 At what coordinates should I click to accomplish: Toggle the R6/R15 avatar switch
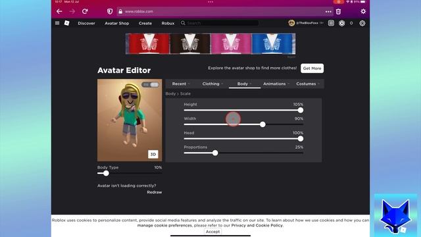coord(150,85)
